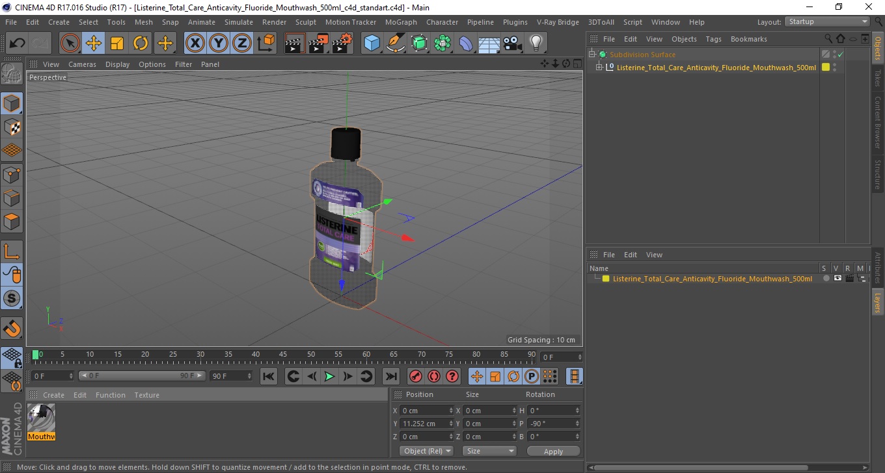Toggle Enable Snap magnet icon
The height and width of the screenshot is (473, 885).
[x=12, y=327]
